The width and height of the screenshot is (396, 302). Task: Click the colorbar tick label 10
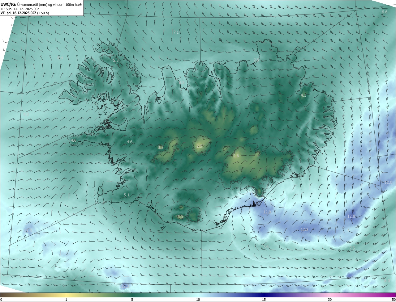tap(198, 300)
